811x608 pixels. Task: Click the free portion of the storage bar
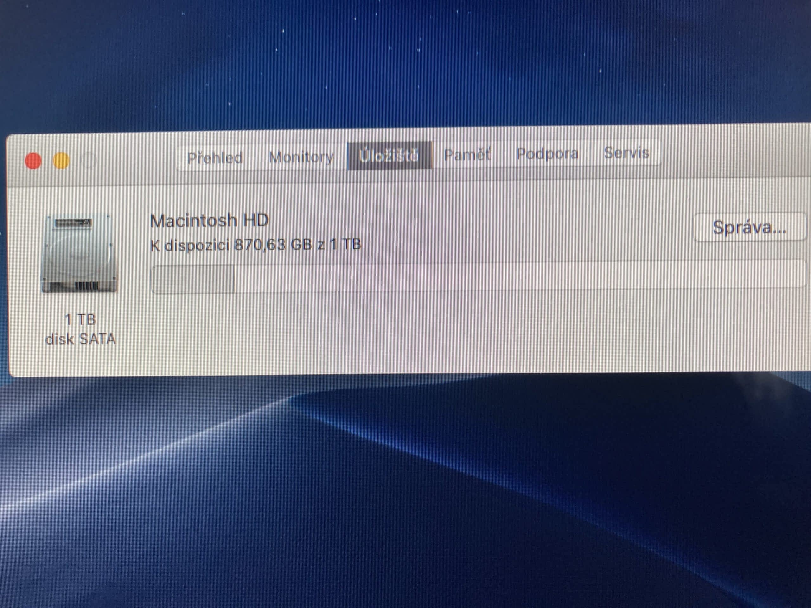click(513, 275)
